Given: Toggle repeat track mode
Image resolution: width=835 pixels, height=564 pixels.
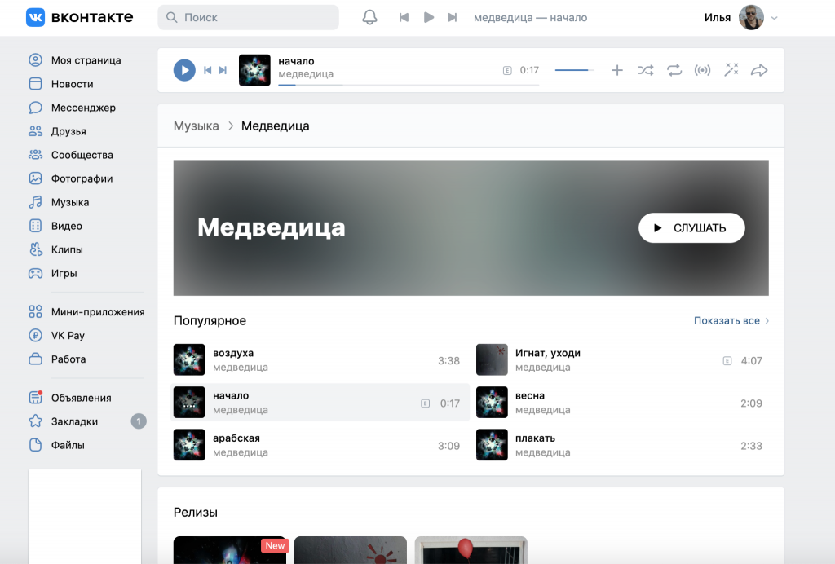Looking at the screenshot, I should 674,70.
